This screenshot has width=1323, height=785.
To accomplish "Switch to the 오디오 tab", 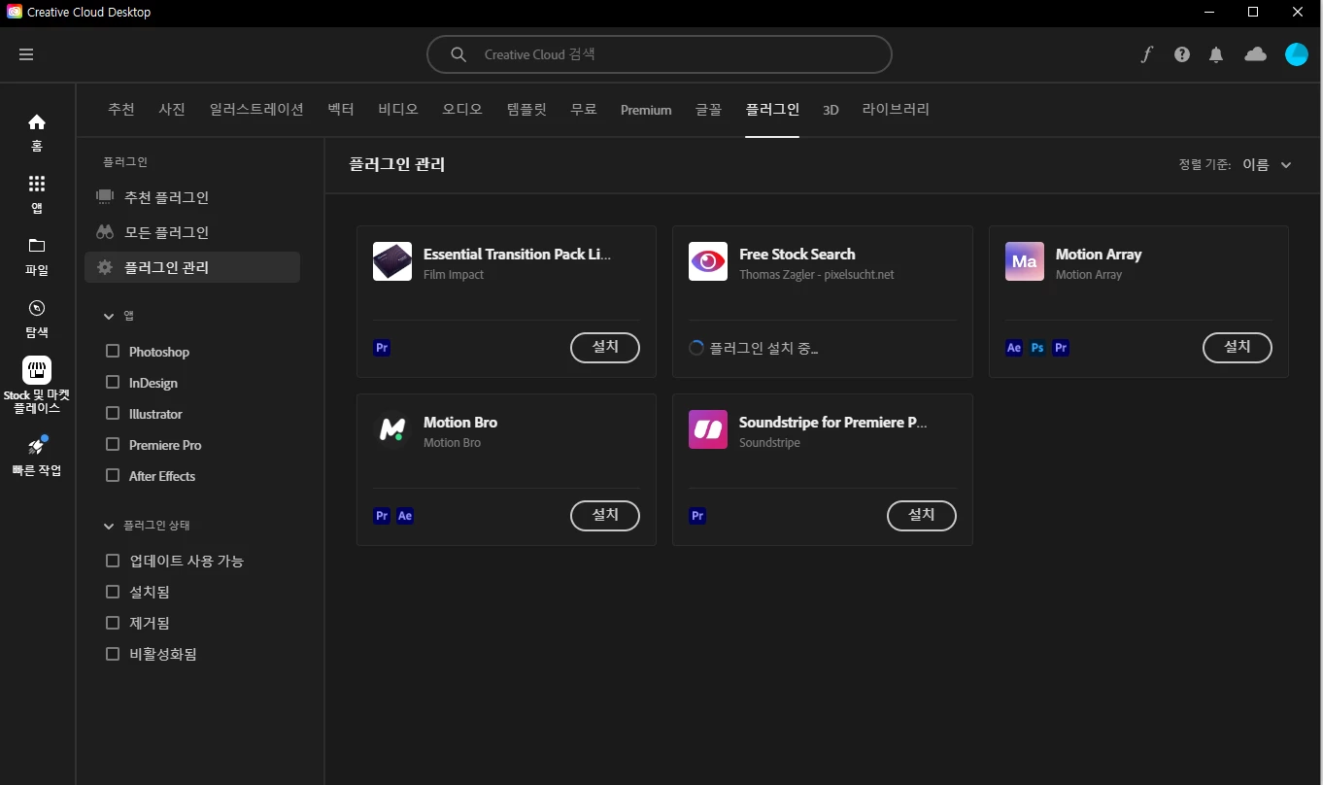I will click(462, 110).
